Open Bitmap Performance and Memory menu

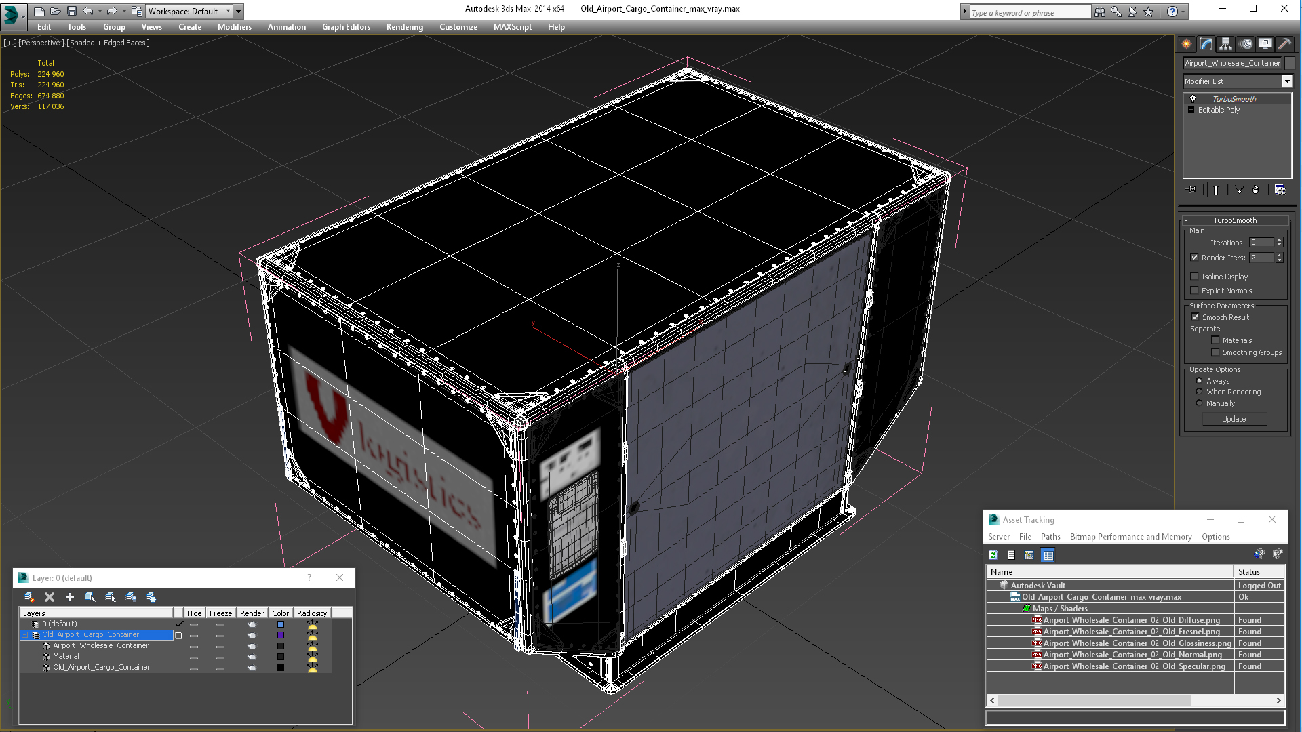click(x=1130, y=537)
